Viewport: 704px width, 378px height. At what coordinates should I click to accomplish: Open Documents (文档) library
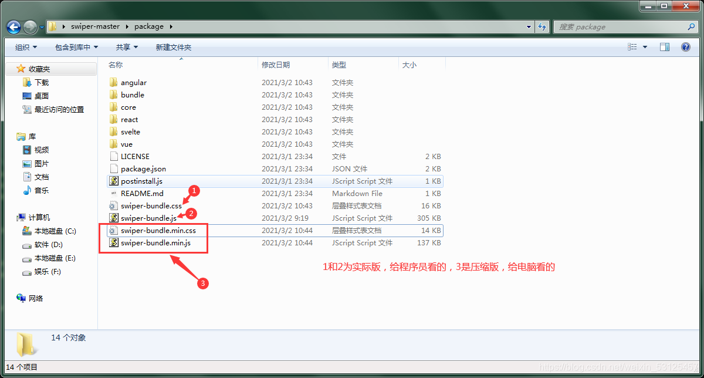(42, 177)
